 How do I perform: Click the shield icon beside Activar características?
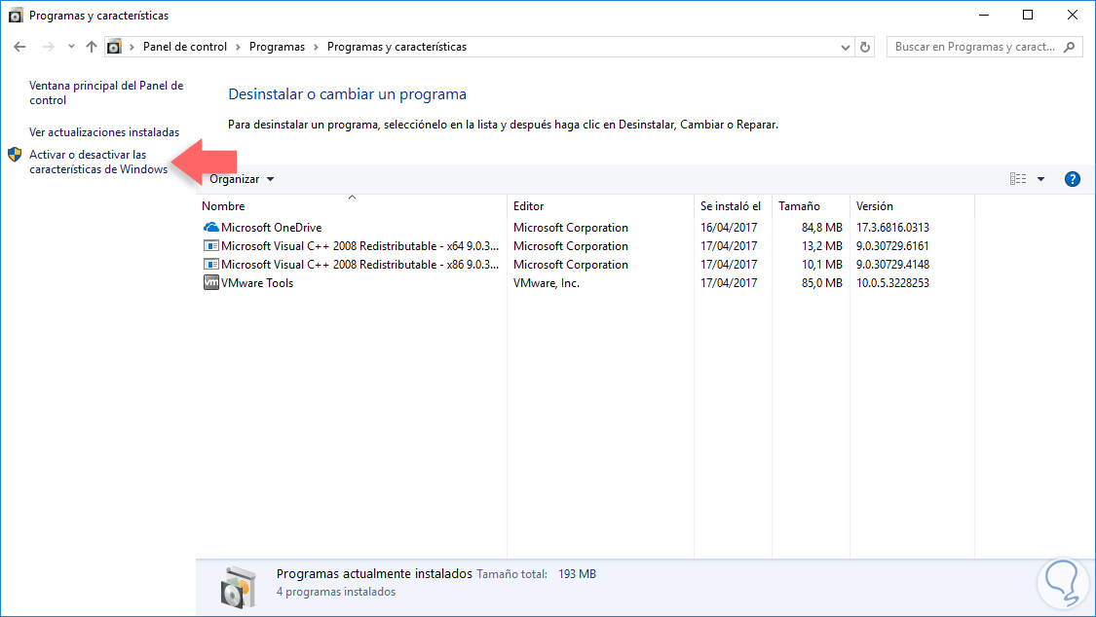tap(15, 155)
